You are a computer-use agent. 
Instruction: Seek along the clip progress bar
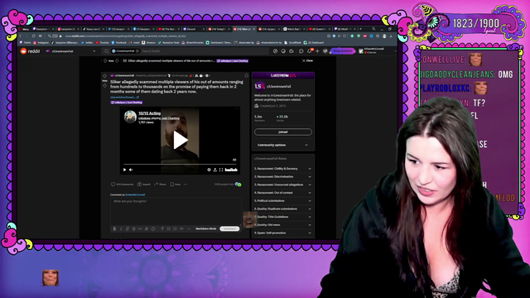pyautogui.click(x=180, y=164)
